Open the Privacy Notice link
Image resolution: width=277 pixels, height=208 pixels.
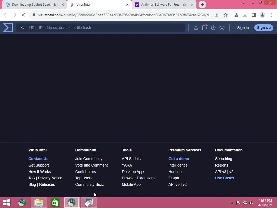pos(50,178)
